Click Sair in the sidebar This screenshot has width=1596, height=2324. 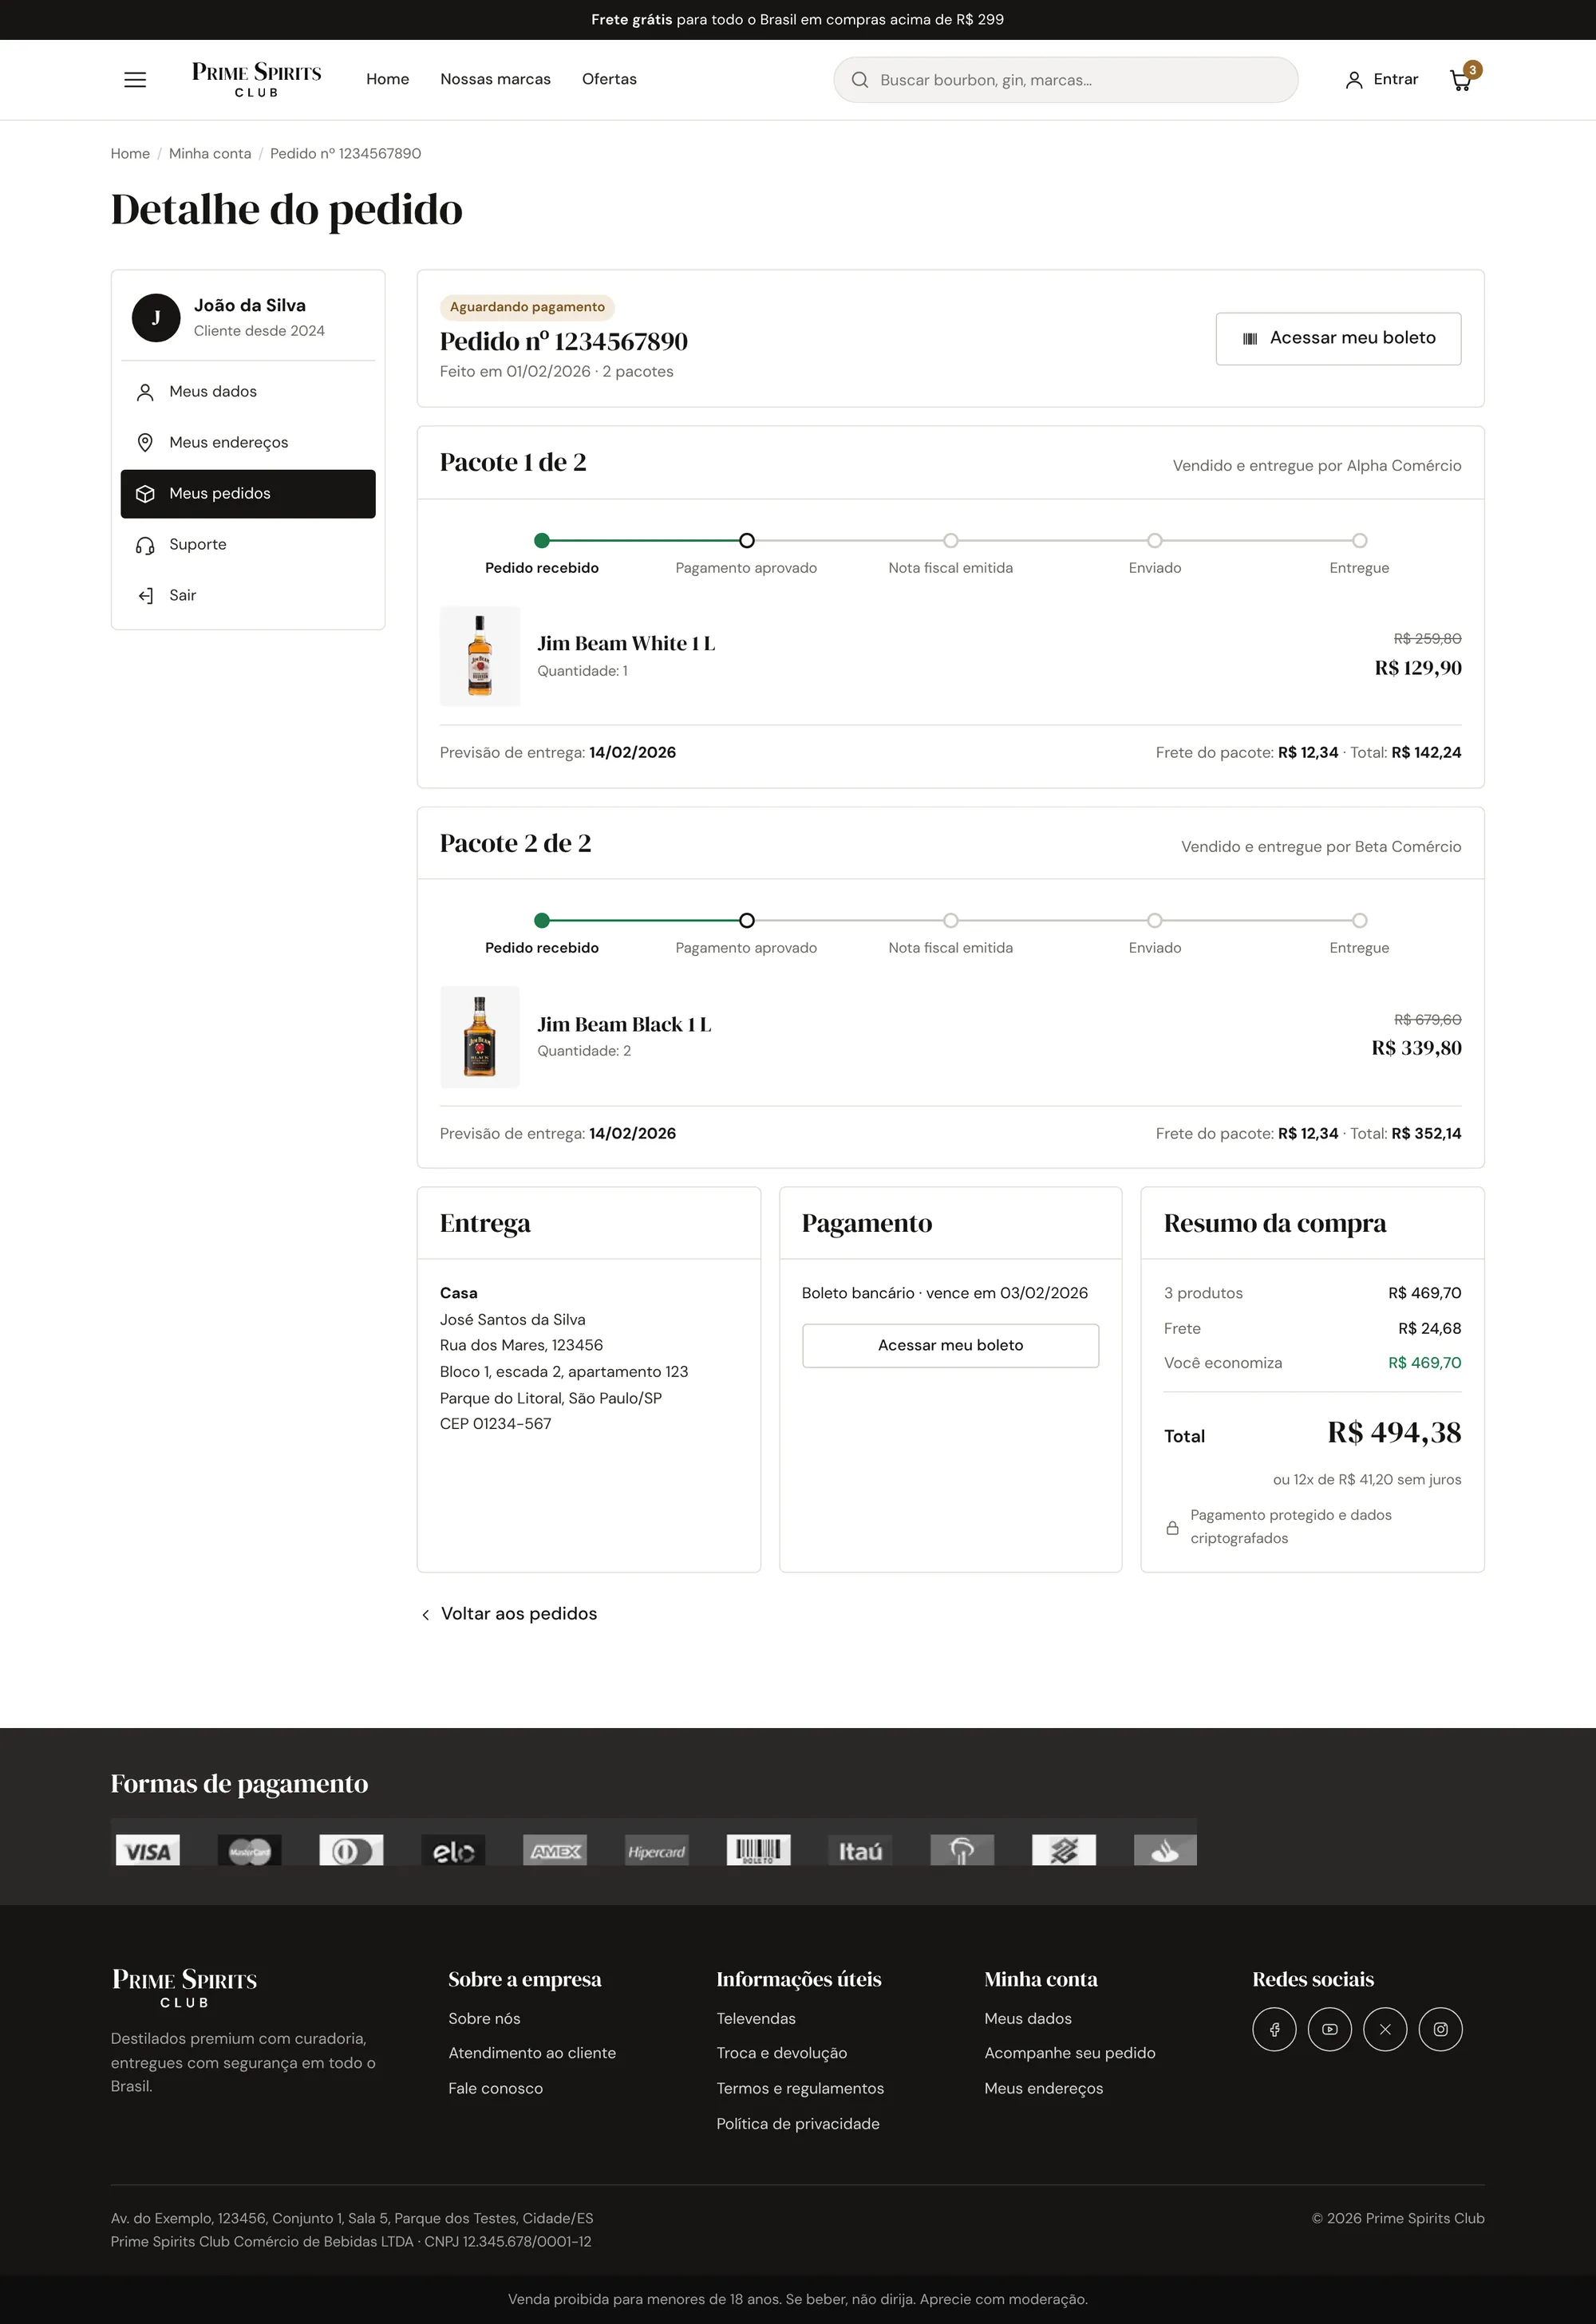(x=248, y=596)
